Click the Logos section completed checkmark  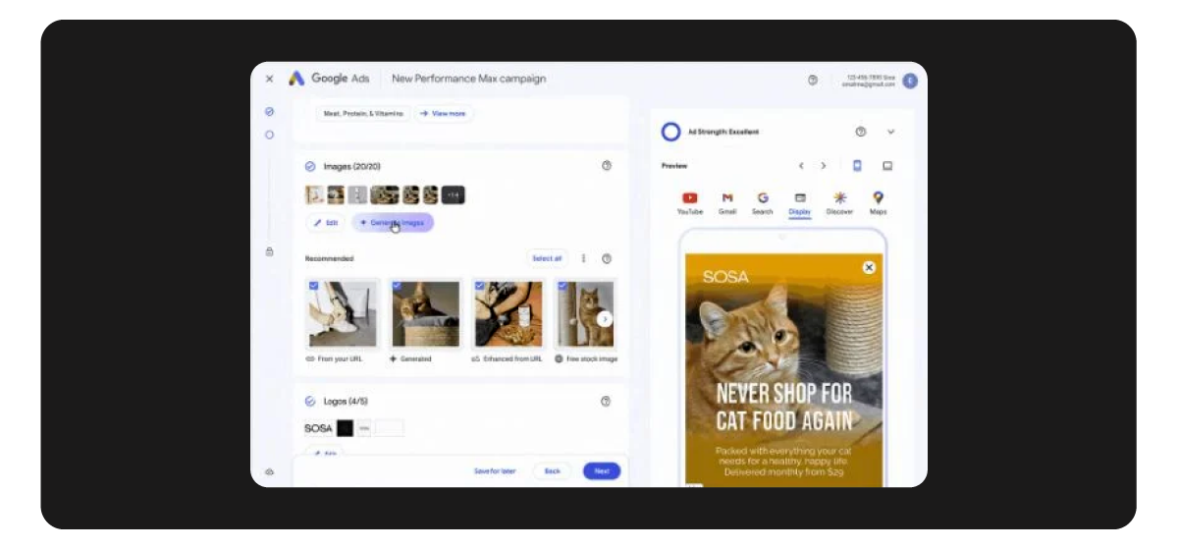(x=310, y=401)
